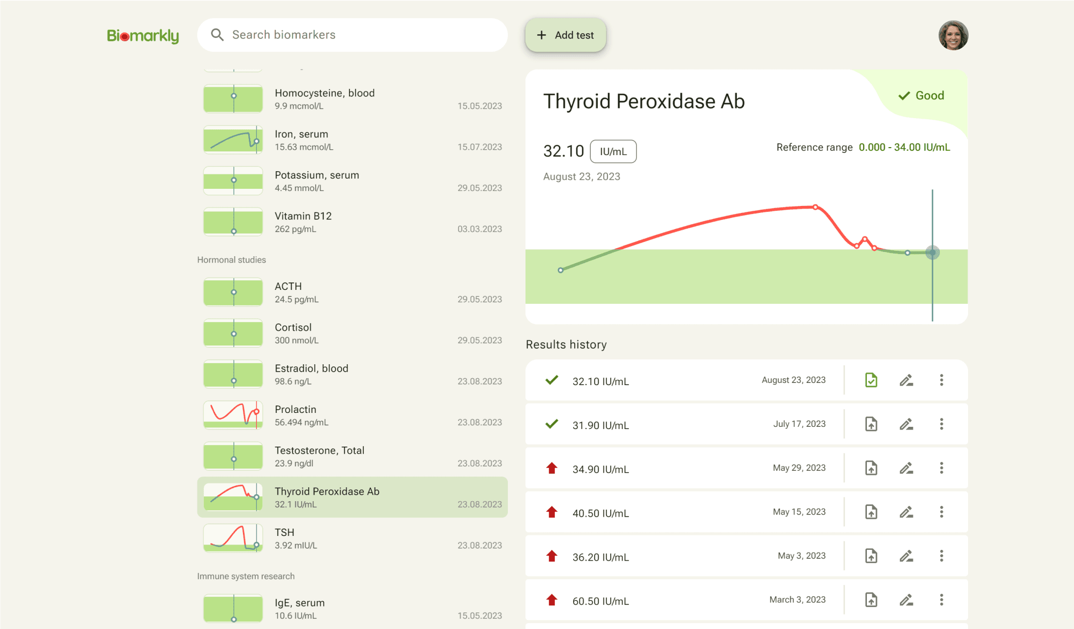Open more options for May 3 result

coord(941,556)
